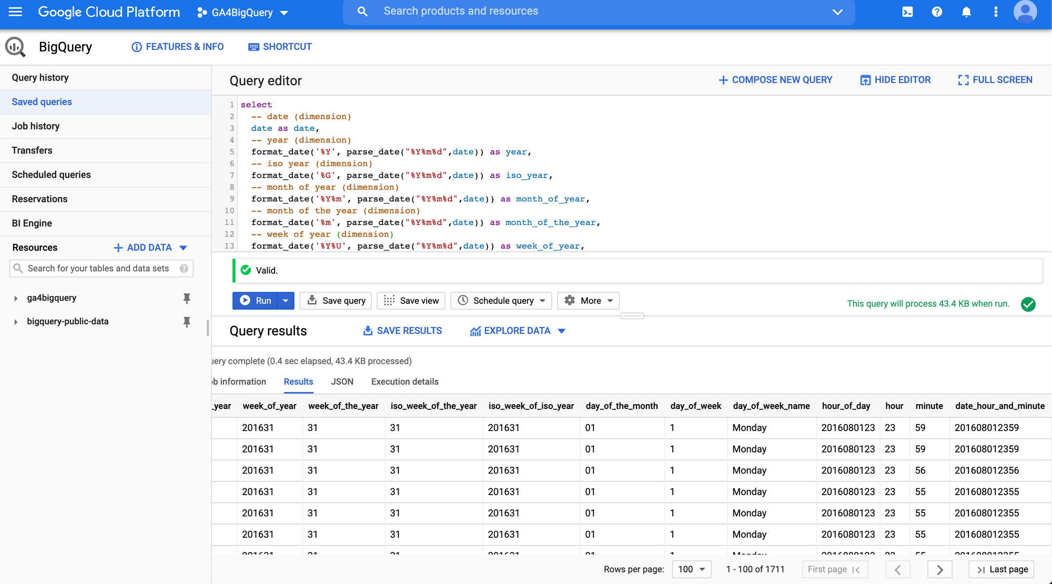This screenshot has width=1052, height=584.
Task: Expand the ga4bigquery project tree
Action: pyautogui.click(x=16, y=298)
